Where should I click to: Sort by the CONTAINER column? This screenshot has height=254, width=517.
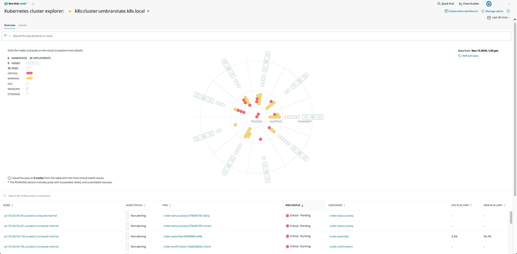(336, 205)
